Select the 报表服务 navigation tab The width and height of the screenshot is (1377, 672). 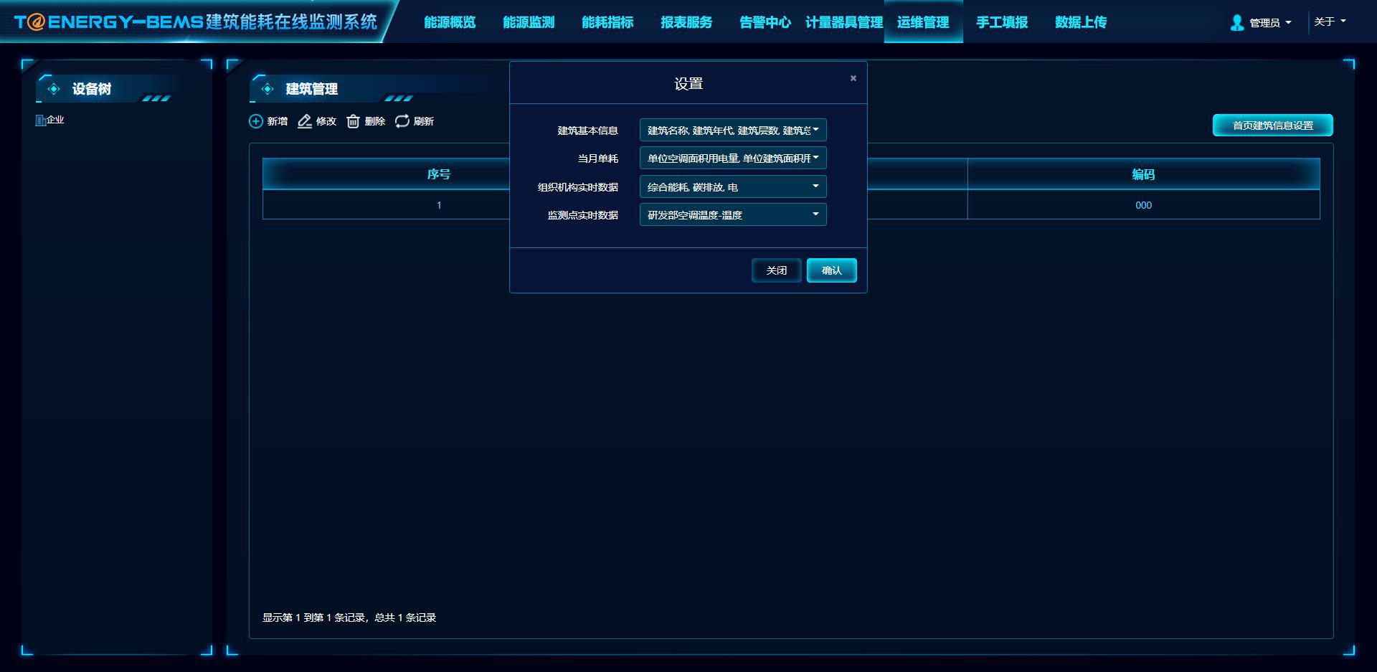tap(686, 22)
